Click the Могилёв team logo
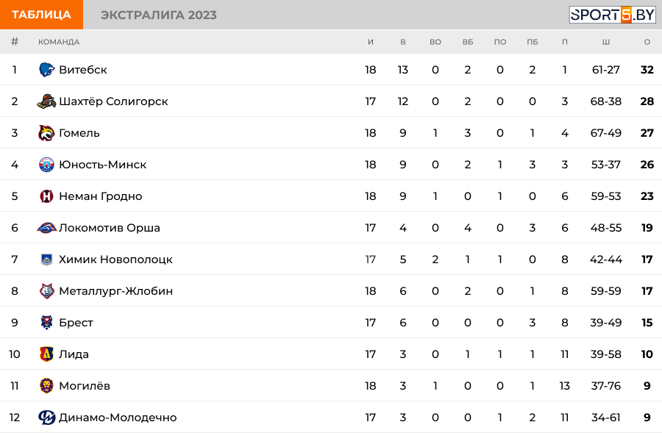 pyautogui.click(x=46, y=386)
